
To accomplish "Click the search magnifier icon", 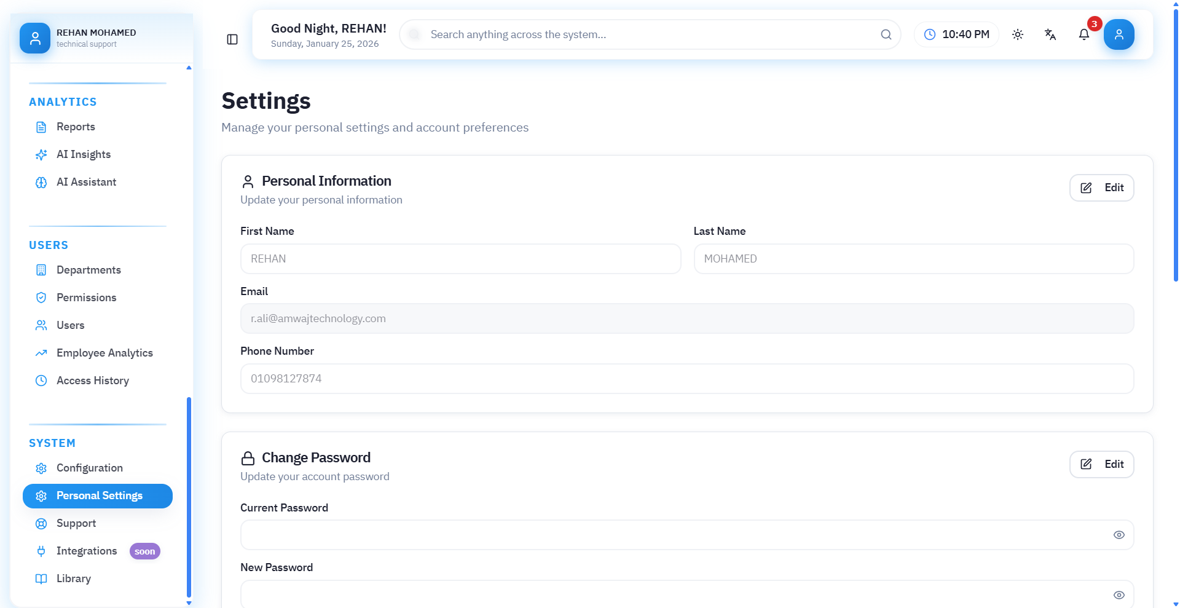I will tap(886, 34).
